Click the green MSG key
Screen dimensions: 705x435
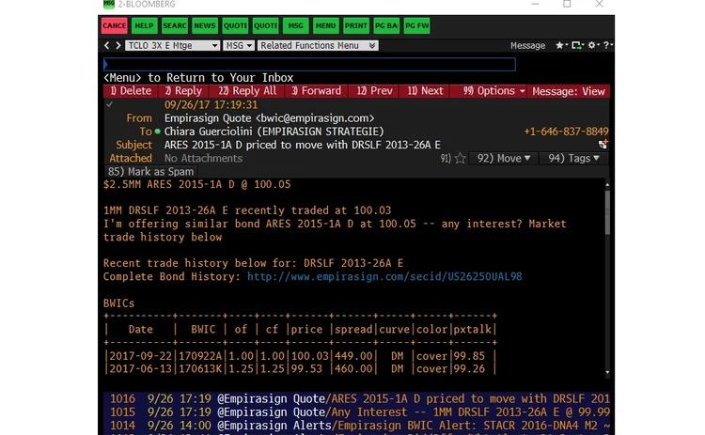click(x=295, y=25)
